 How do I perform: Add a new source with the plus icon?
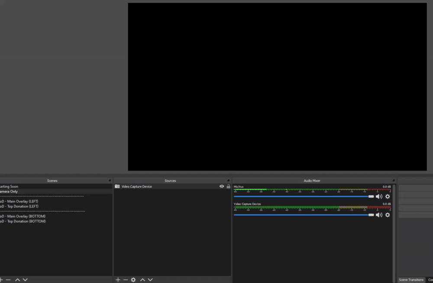click(x=117, y=280)
